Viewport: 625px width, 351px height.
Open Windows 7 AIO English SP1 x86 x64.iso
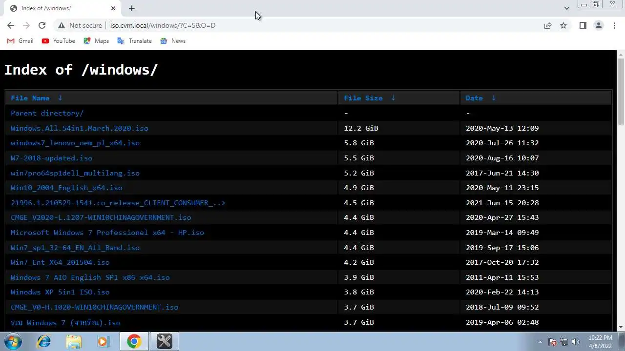(x=90, y=277)
